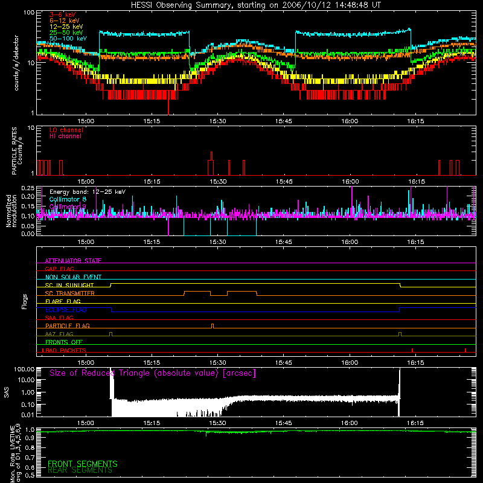Click the ECLIPSE FLAG label
Screen dimensions: 483x483
[66, 310]
